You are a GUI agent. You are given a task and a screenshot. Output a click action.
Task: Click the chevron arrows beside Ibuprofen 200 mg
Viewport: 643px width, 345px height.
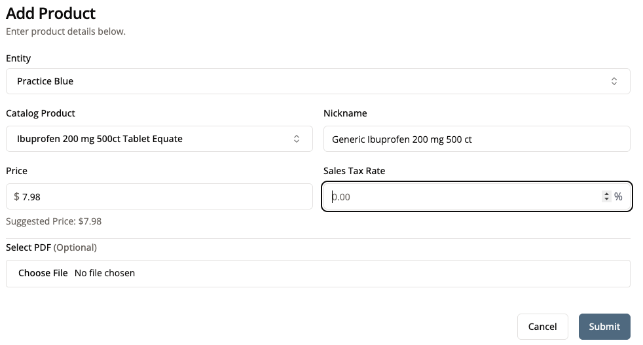tap(296, 139)
